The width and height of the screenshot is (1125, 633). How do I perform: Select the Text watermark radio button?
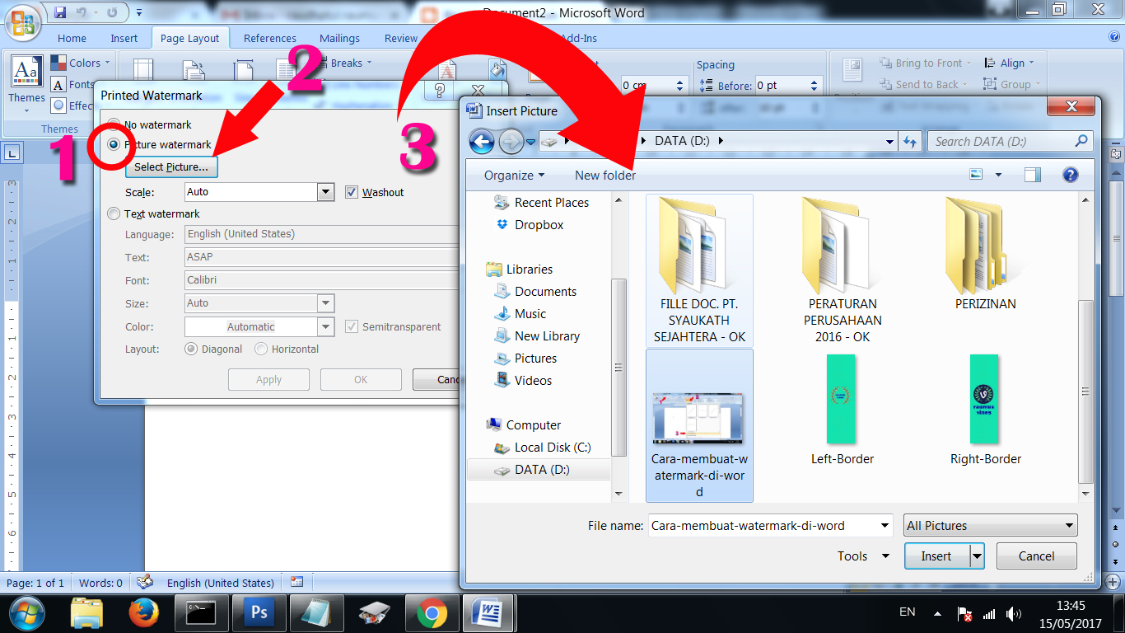coord(114,213)
